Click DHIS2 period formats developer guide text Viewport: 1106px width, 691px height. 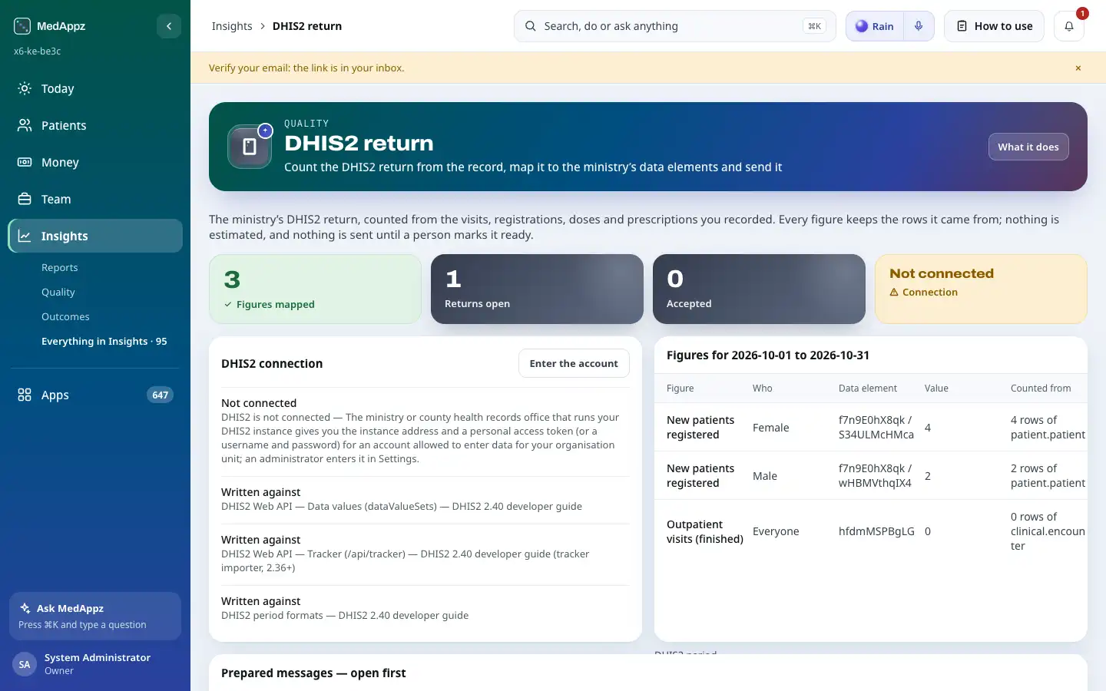pos(345,615)
